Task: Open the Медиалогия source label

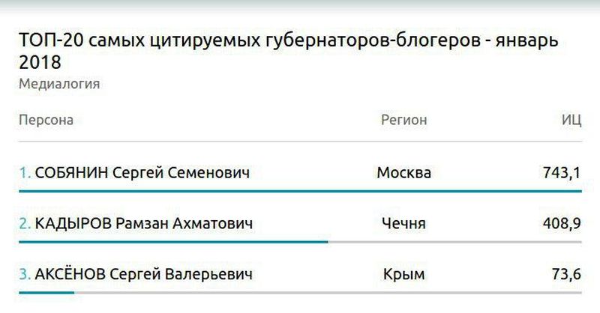Action: click(59, 84)
